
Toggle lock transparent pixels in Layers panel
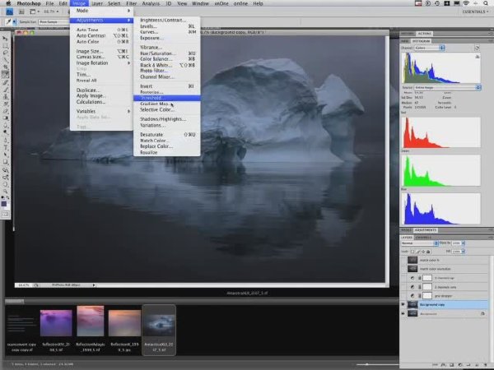coord(412,252)
